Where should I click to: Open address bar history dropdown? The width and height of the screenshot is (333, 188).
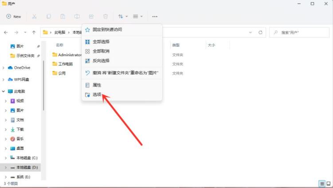click(250, 32)
